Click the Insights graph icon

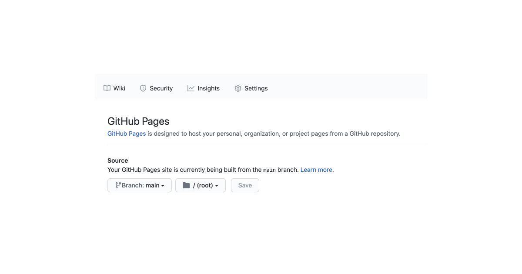point(191,88)
